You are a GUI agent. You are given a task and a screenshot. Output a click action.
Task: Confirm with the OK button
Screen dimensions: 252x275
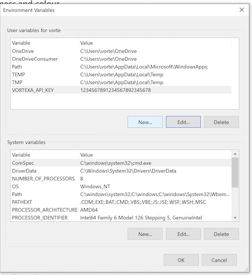pos(181,260)
